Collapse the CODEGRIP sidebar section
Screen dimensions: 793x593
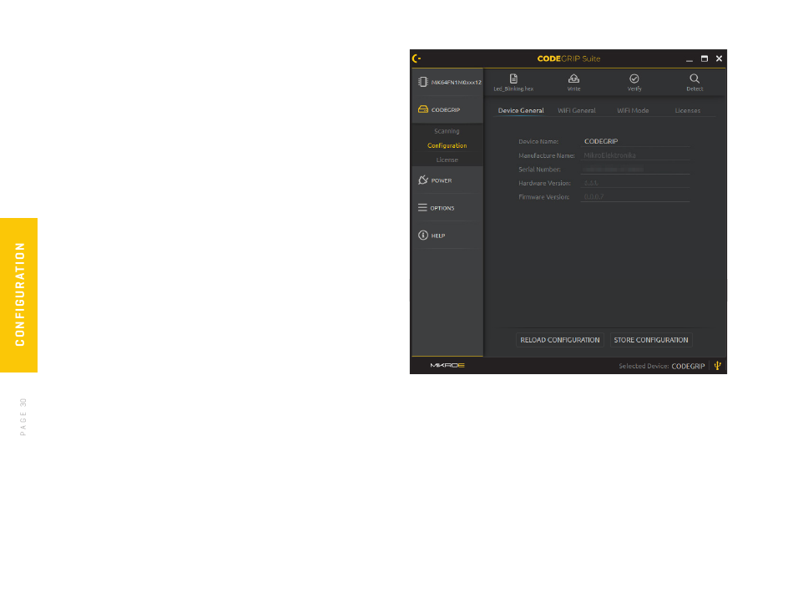447,109
